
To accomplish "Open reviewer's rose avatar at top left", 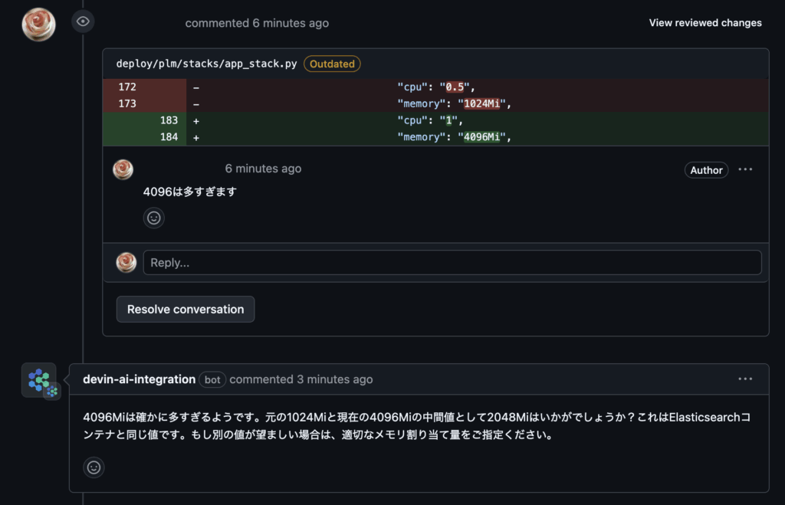I will tap(38, 25).
